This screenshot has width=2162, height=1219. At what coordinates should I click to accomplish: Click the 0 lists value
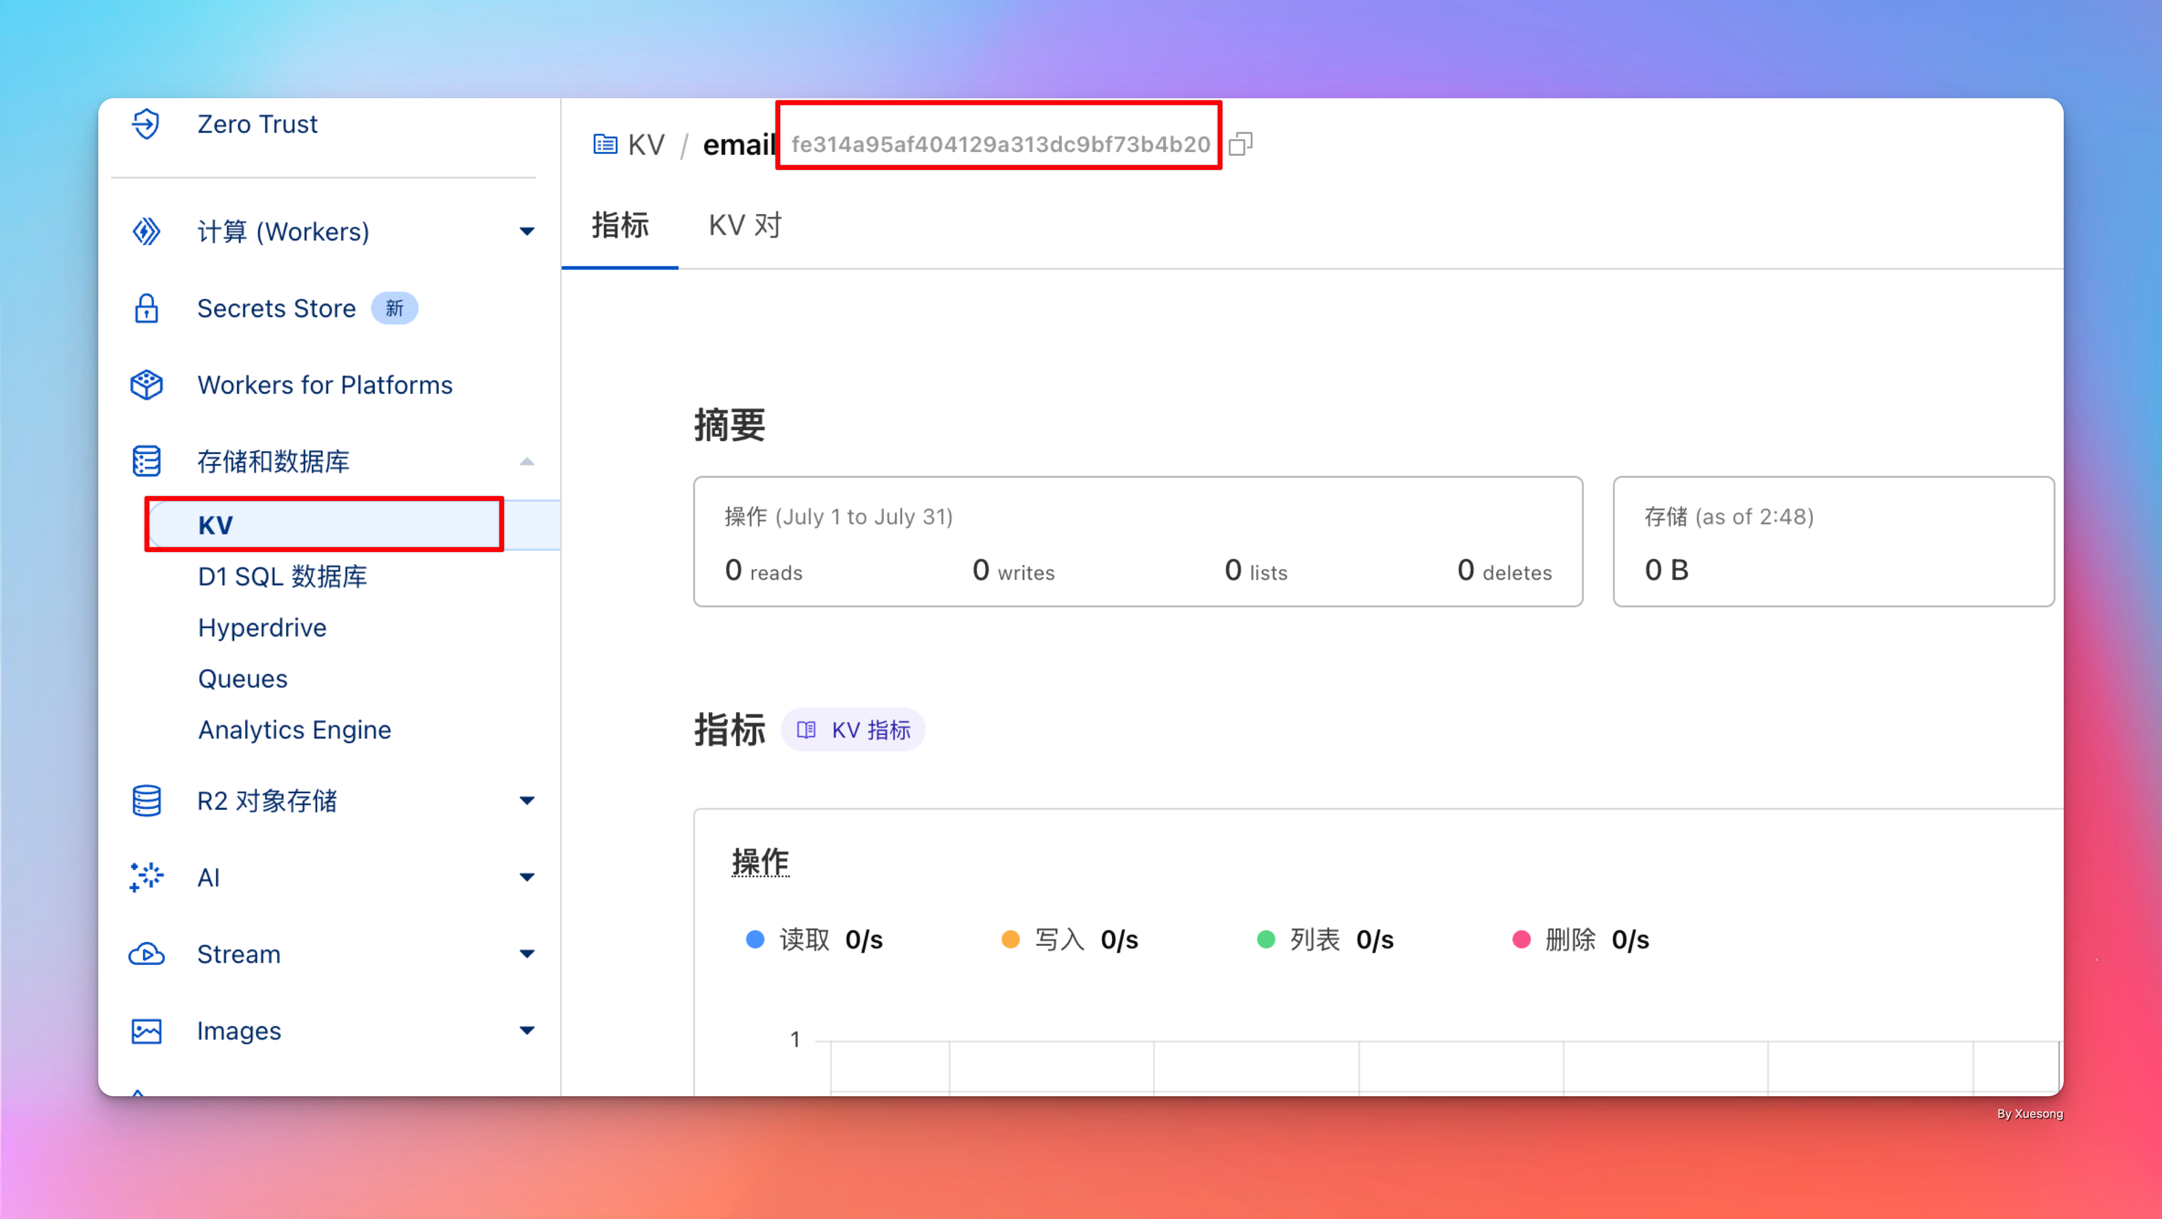pyautogui.click(x=1255, y=571)
